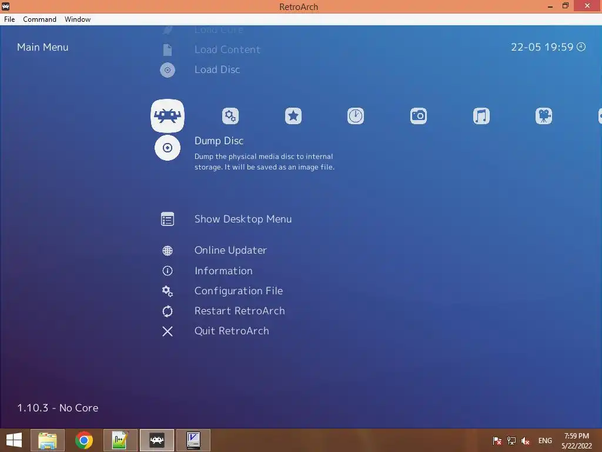Open the Windows Start button
602x452 pixels.
14,440
